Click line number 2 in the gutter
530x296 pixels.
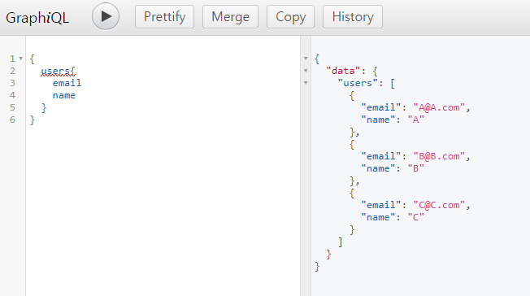[12, 71]
